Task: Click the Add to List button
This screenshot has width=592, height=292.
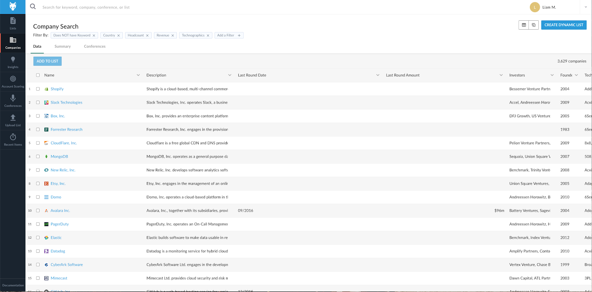Action: tap(47, 61)
